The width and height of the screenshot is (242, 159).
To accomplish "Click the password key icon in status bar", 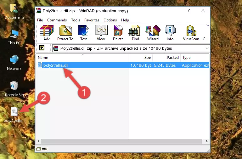I will tap(45, 149).
